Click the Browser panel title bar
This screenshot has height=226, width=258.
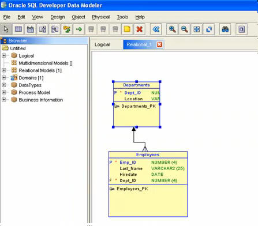[x=44, y=40]
